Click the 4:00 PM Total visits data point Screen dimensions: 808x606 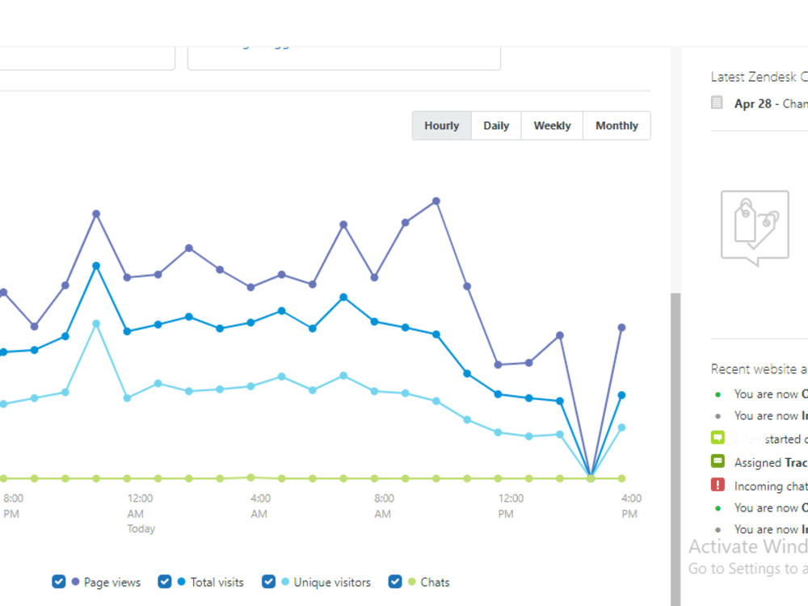coord(621,395)
